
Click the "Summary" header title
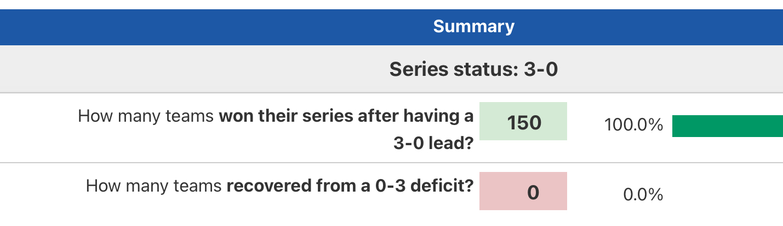pos(473,27)
